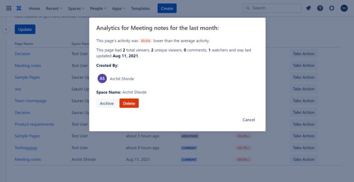
Task: Click Take Action in the first Decision row
Action: pos(303,54)
